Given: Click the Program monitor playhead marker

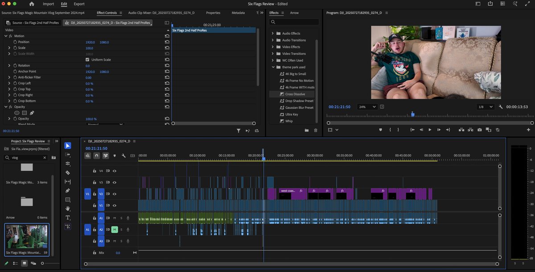Looking at the screenshot, I should click(x=413, y=115).
